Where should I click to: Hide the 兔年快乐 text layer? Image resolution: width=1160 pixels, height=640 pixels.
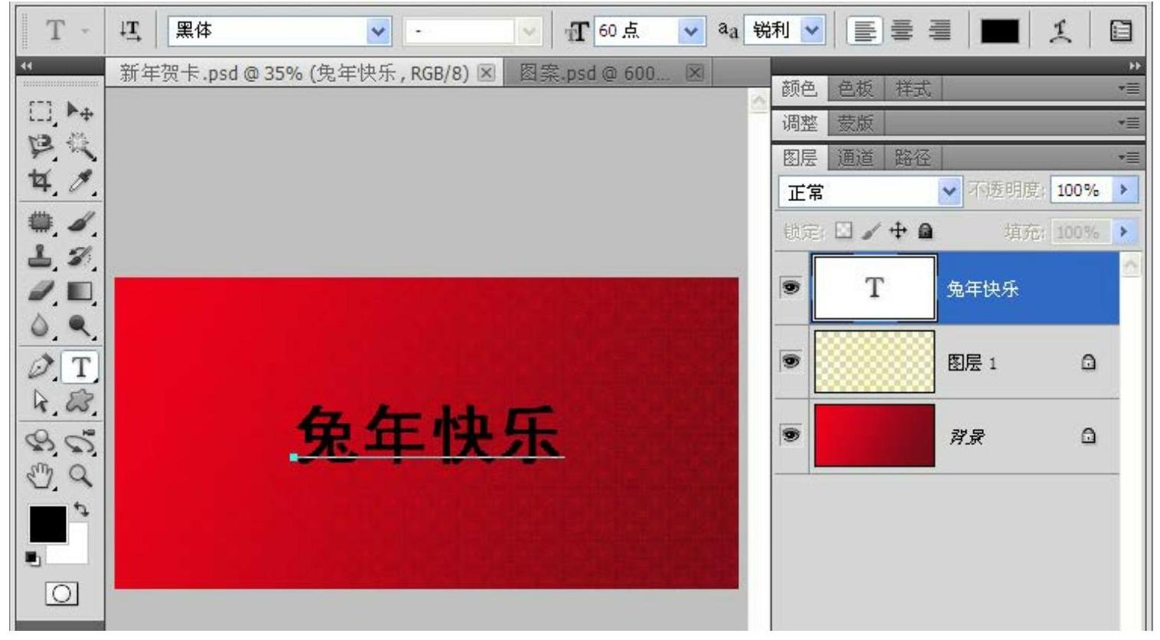point(790,288)
